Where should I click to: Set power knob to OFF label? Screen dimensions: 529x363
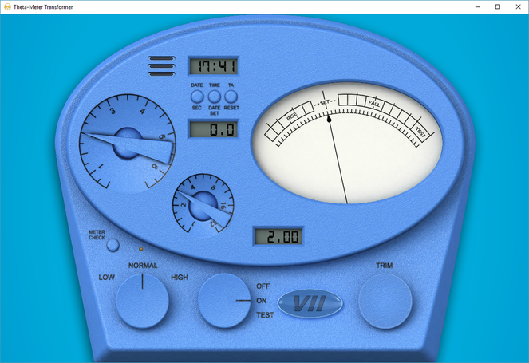tap(263, 286)
